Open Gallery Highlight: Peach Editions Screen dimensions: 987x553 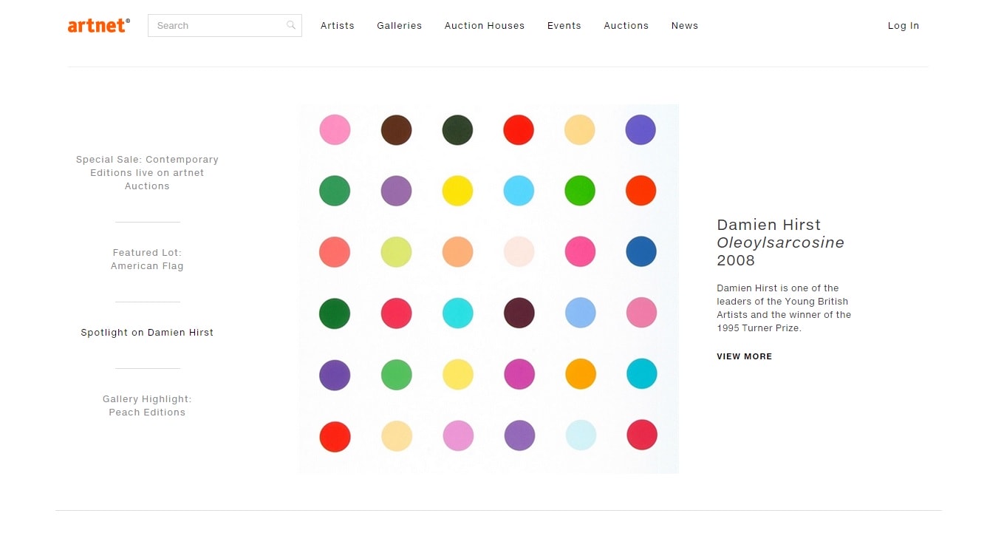[146, 405]
